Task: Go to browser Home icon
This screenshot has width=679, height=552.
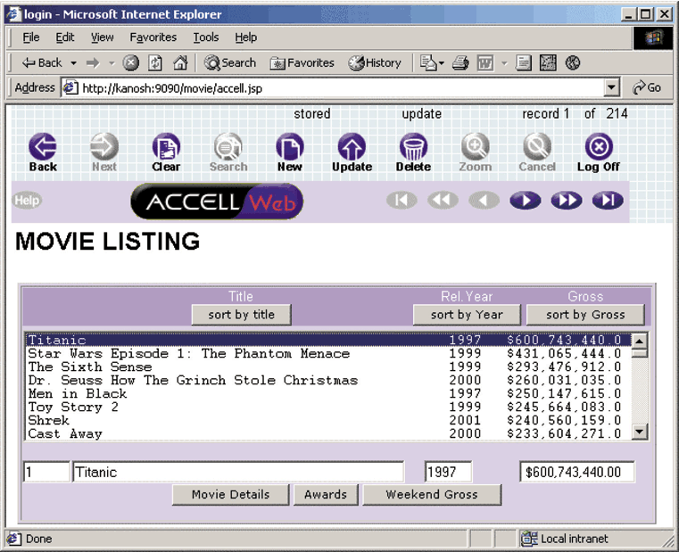Action: pos(180,63)
